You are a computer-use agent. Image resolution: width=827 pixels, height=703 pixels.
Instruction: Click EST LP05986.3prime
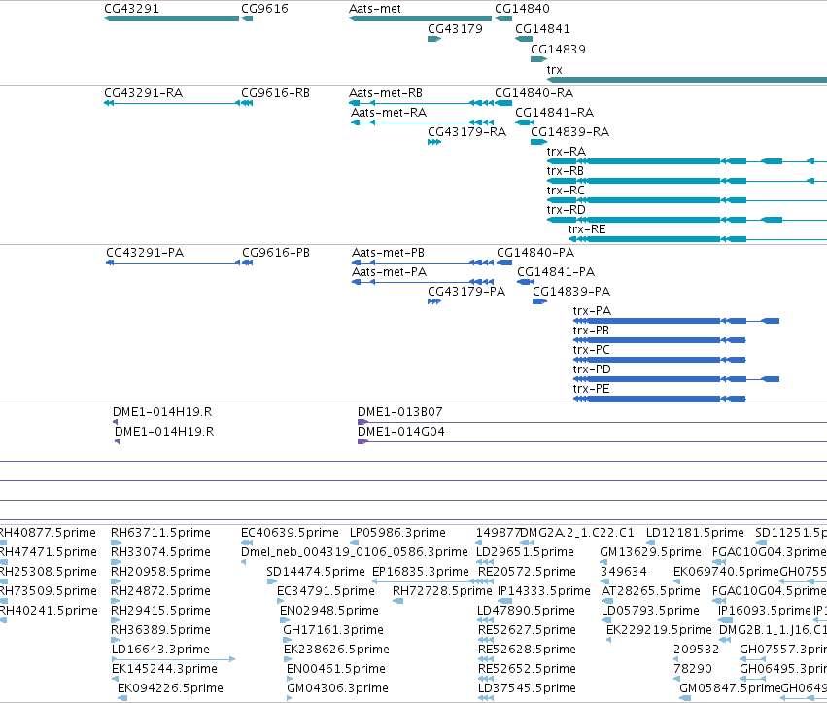tap(397, 534)
